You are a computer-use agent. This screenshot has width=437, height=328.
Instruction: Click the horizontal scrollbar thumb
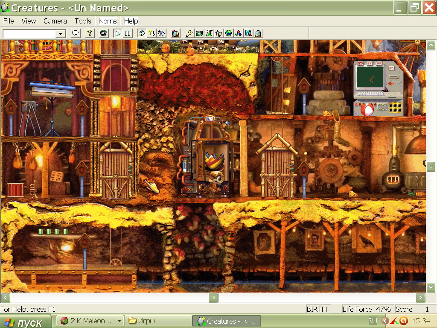click(213, 298)
